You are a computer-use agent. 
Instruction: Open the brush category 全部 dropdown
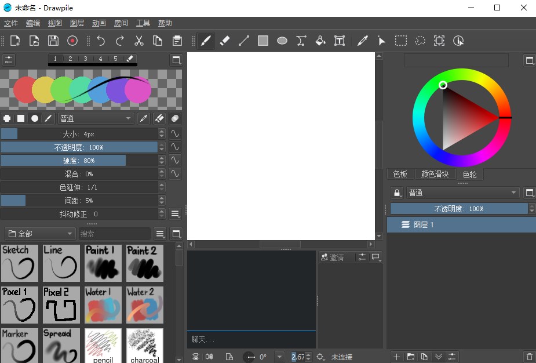pyautogui.click(x=39, y=233)
